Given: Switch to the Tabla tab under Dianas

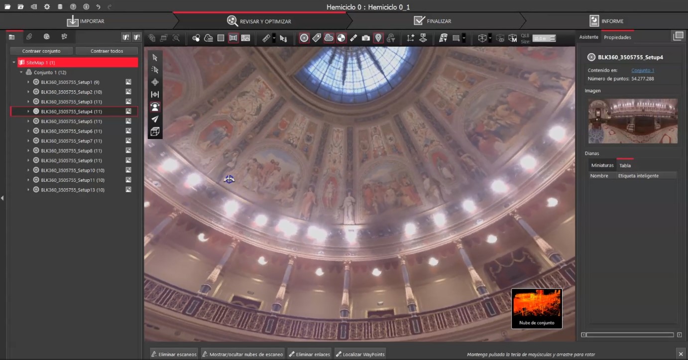Looking at the screenshot, I should coord(625,165).
